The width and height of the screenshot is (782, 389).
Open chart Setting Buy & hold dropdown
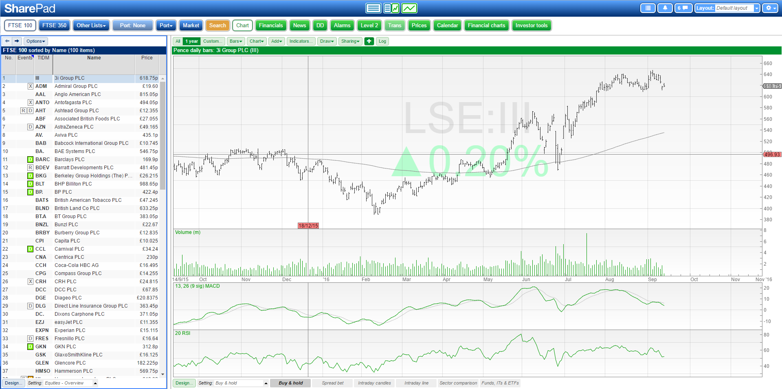pyautogui.click(x=233, y=383)
